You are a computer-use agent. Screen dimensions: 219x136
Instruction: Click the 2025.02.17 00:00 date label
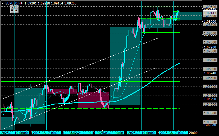click(x=46, y=133)
